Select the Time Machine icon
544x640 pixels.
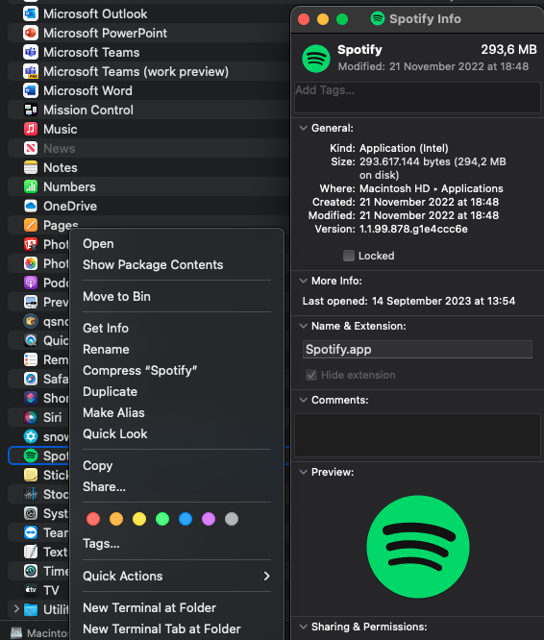pos(31,571)
